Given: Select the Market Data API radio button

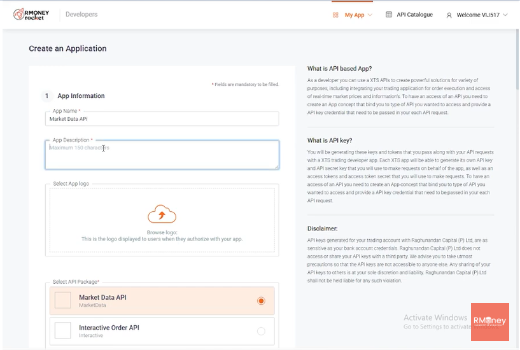Looking at the screenshot, I should point(261,301).
